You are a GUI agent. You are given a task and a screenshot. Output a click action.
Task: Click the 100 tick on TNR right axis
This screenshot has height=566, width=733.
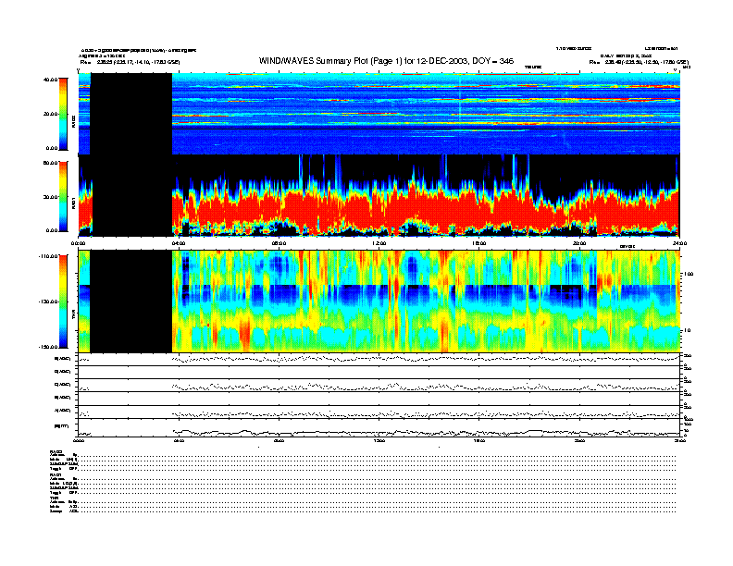tap(689, 274)
